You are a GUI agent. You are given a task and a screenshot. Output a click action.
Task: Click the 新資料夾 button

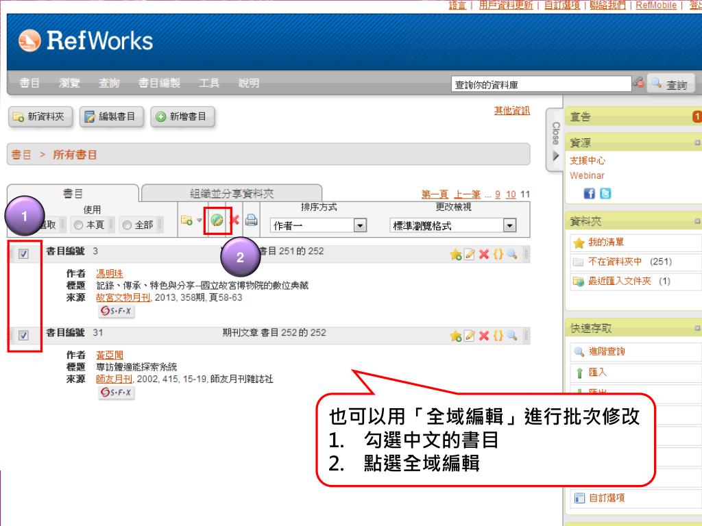[x=40, y=116]
